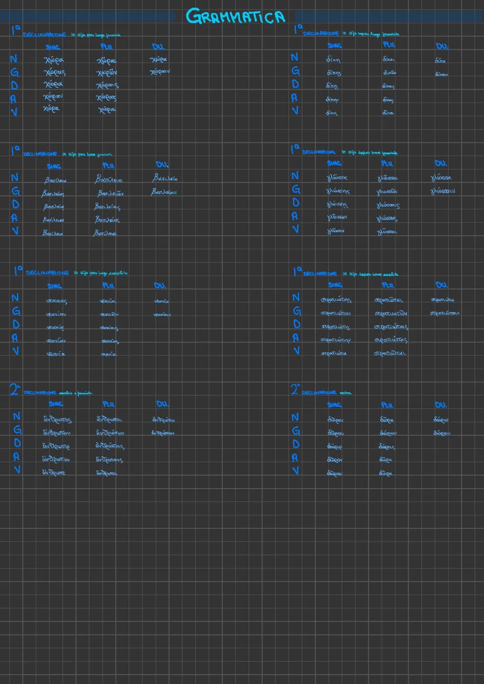Viewport: 484px width, 684px height.
Task: Click dative plural δώροις
Action: point(387,447)
